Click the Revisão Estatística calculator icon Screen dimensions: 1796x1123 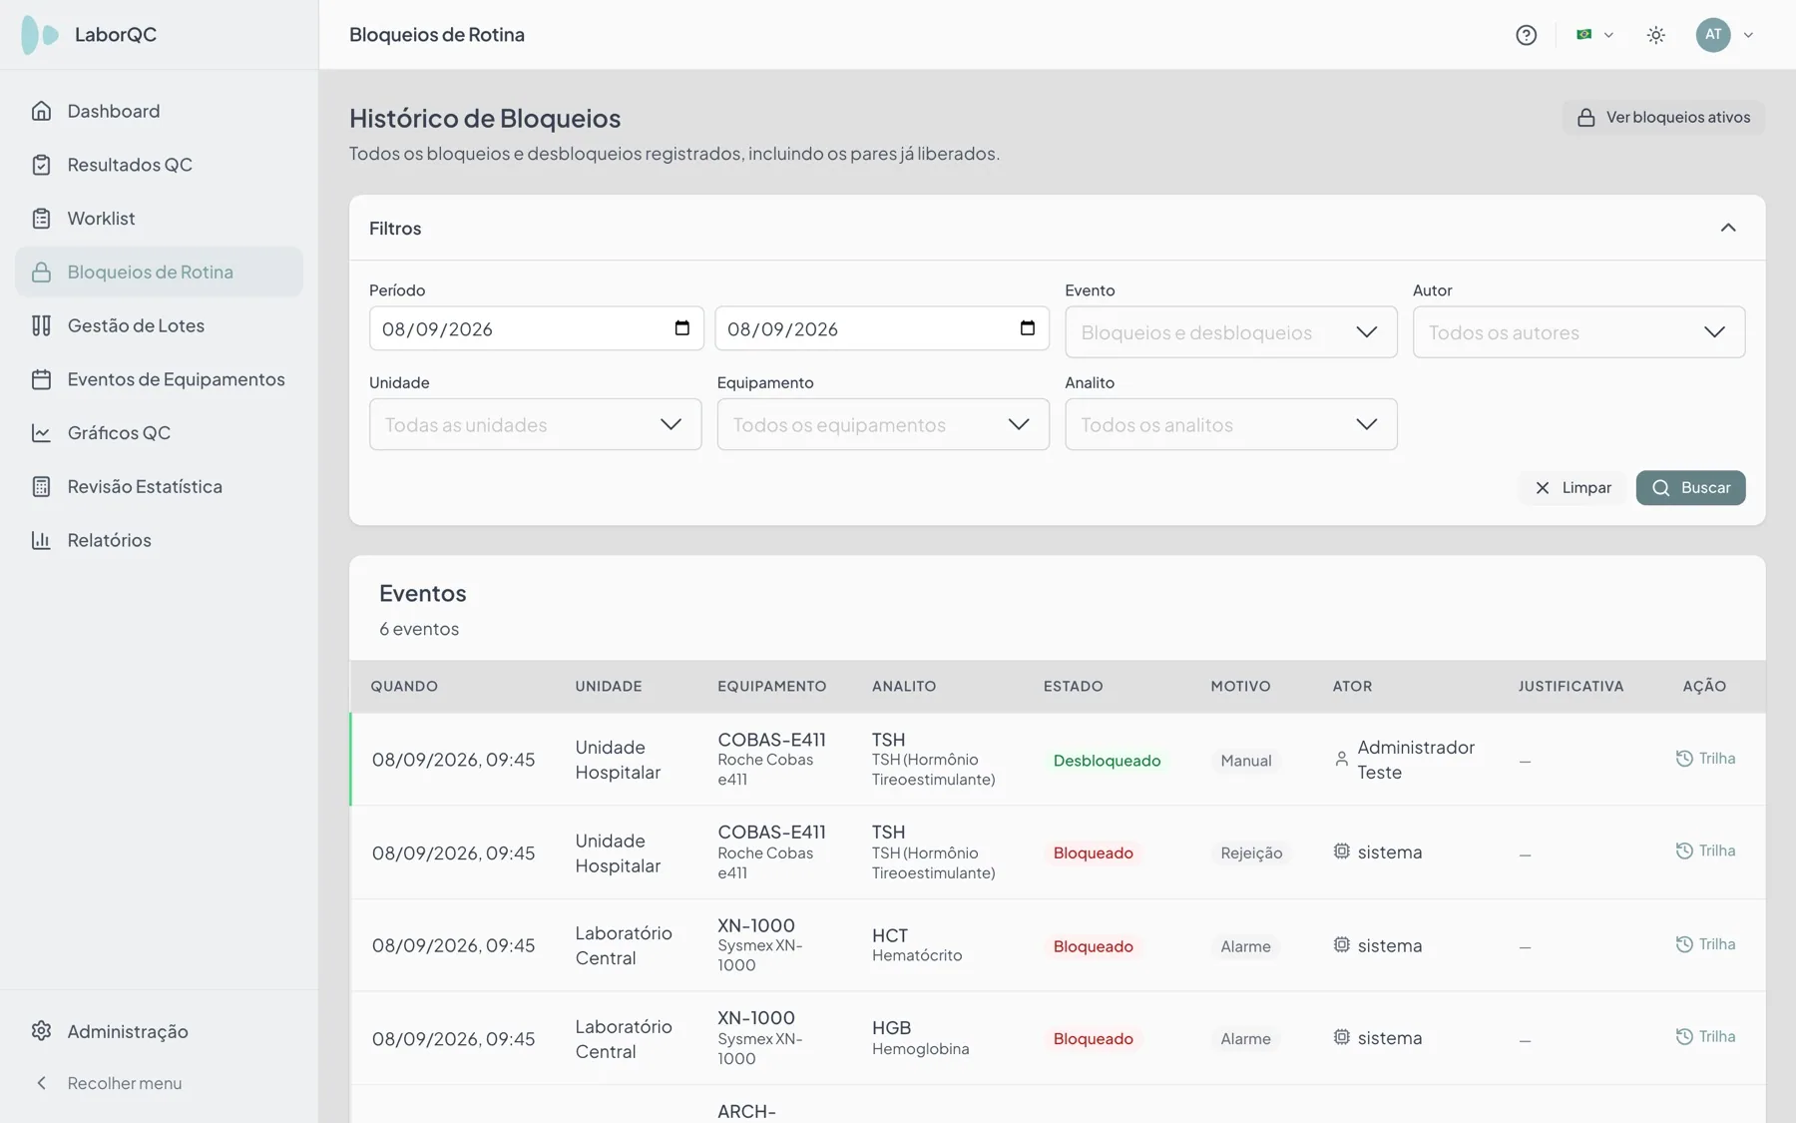pos(41,486)
